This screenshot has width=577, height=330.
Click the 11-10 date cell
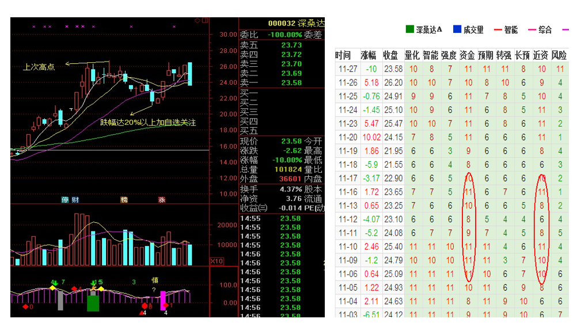(x=348, y=246)
